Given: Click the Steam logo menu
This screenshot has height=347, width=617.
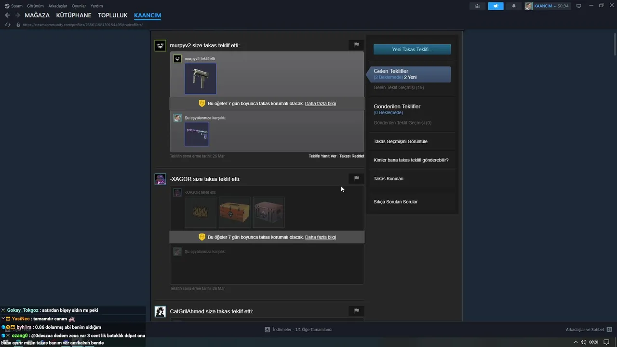Looking at the screenshot, I should (7, 6).
